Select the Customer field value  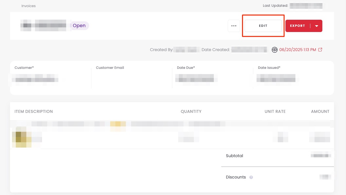coord(35,78)
